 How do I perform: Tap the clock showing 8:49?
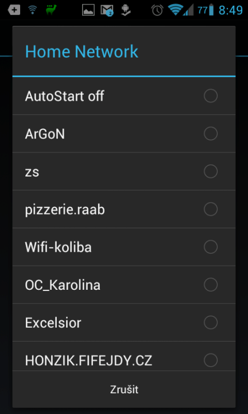point(231,10)
